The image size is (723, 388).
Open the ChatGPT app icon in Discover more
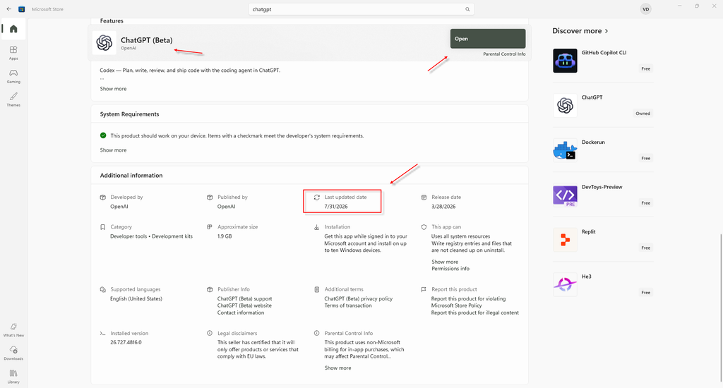click(x=565, y=106)
